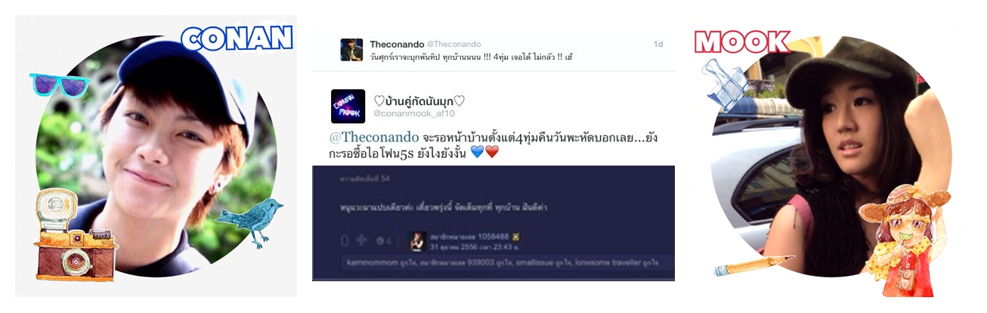Click the Theconando tweet avatar
Image resolution: width=987 pixels, height=313 pixels.
click(x=351, y=50)
